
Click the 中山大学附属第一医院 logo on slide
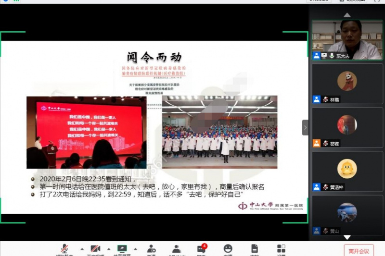pyautogui.click(x=270, y=206)
